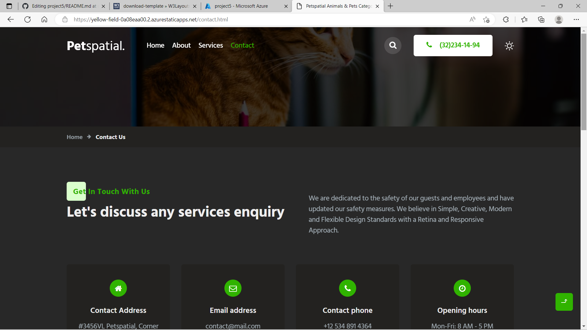Open the tab actions menu button

(9, 6)
